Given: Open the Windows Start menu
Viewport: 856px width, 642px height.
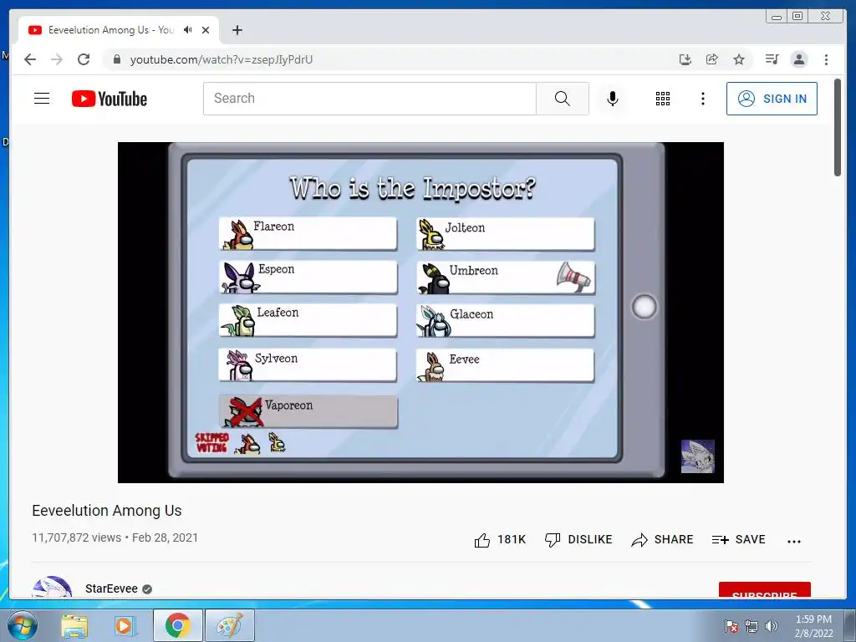Looking at the screenshot, I should [x=23, y=625].
